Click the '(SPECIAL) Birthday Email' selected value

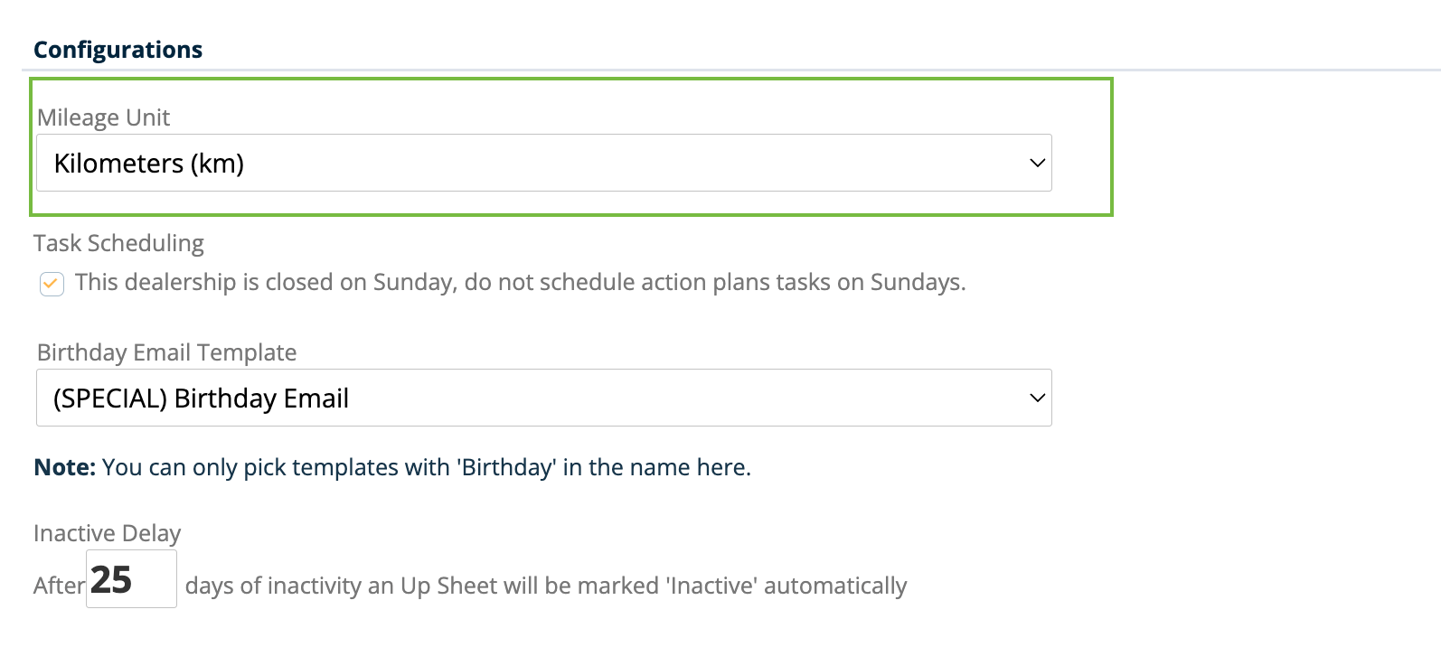(x=201, y=399)
